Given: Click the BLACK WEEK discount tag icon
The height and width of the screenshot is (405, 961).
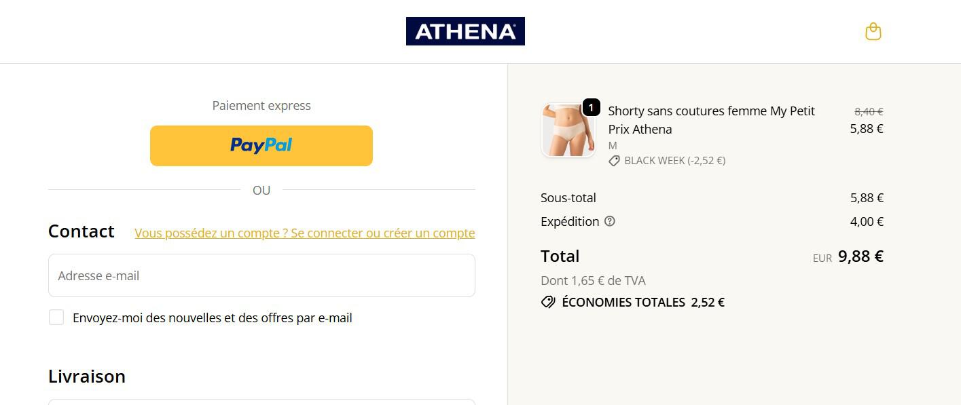Looking at the screenshot, I should click(x=615, y=161).
